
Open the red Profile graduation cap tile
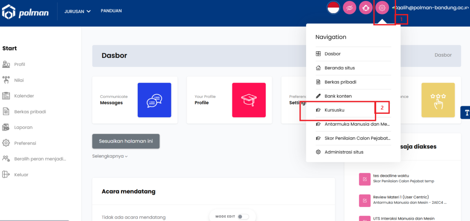[x=249, y=100]
